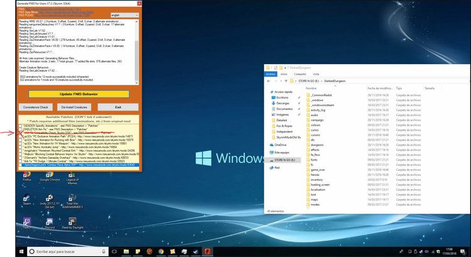The width and height of the screenshot is (471, 257).
Task: Click the Windows Start button
Action: click(21, 251)
